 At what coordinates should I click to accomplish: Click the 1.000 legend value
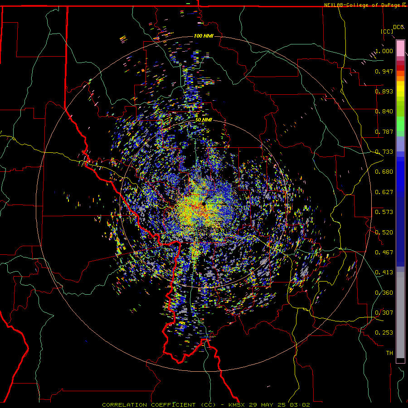pos(384,51)
